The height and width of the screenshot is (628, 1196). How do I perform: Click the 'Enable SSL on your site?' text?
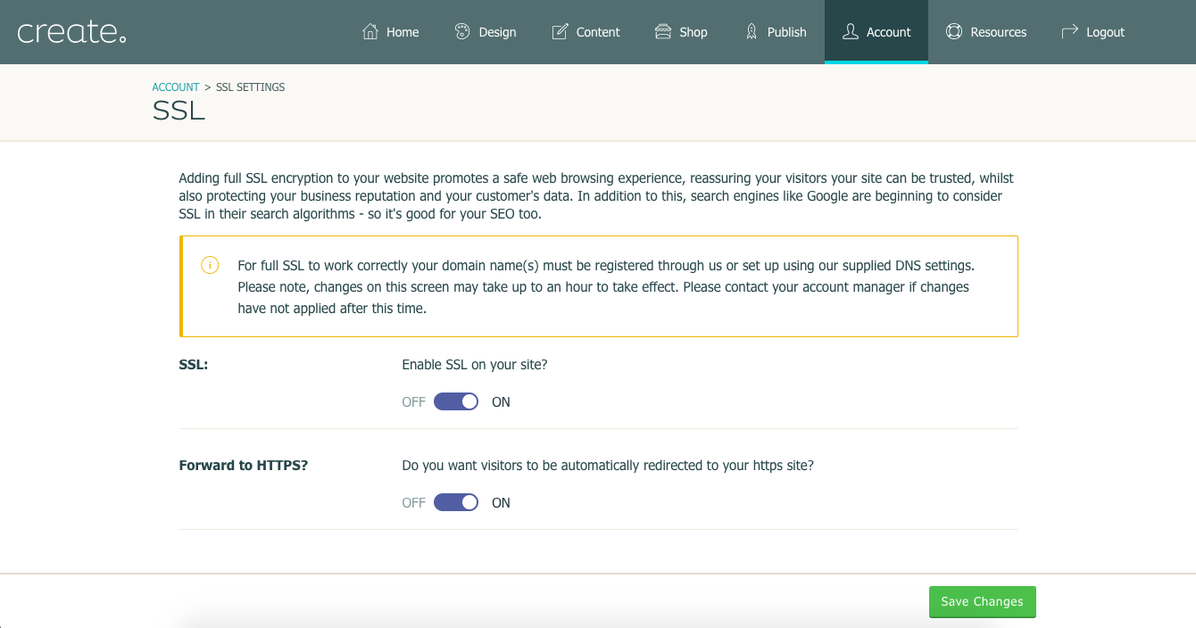pos(475,365)
